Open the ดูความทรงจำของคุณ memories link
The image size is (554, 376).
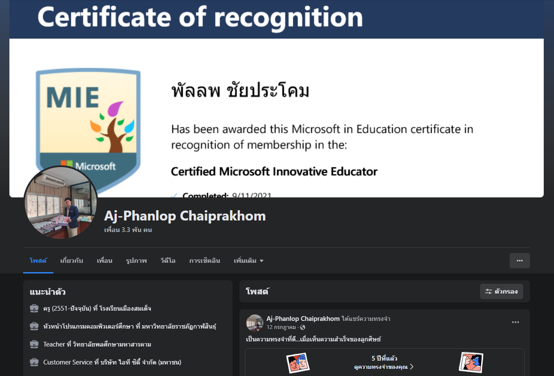384,367
